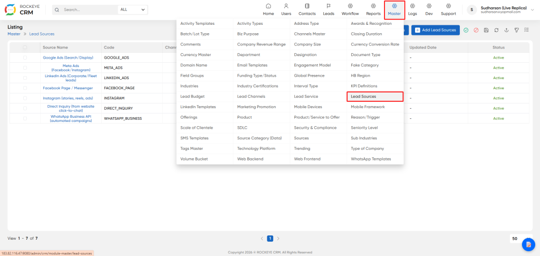Check the Meta Ads row checkbox
The height and width of the screenshot is (256, 540).
(25, 68)
